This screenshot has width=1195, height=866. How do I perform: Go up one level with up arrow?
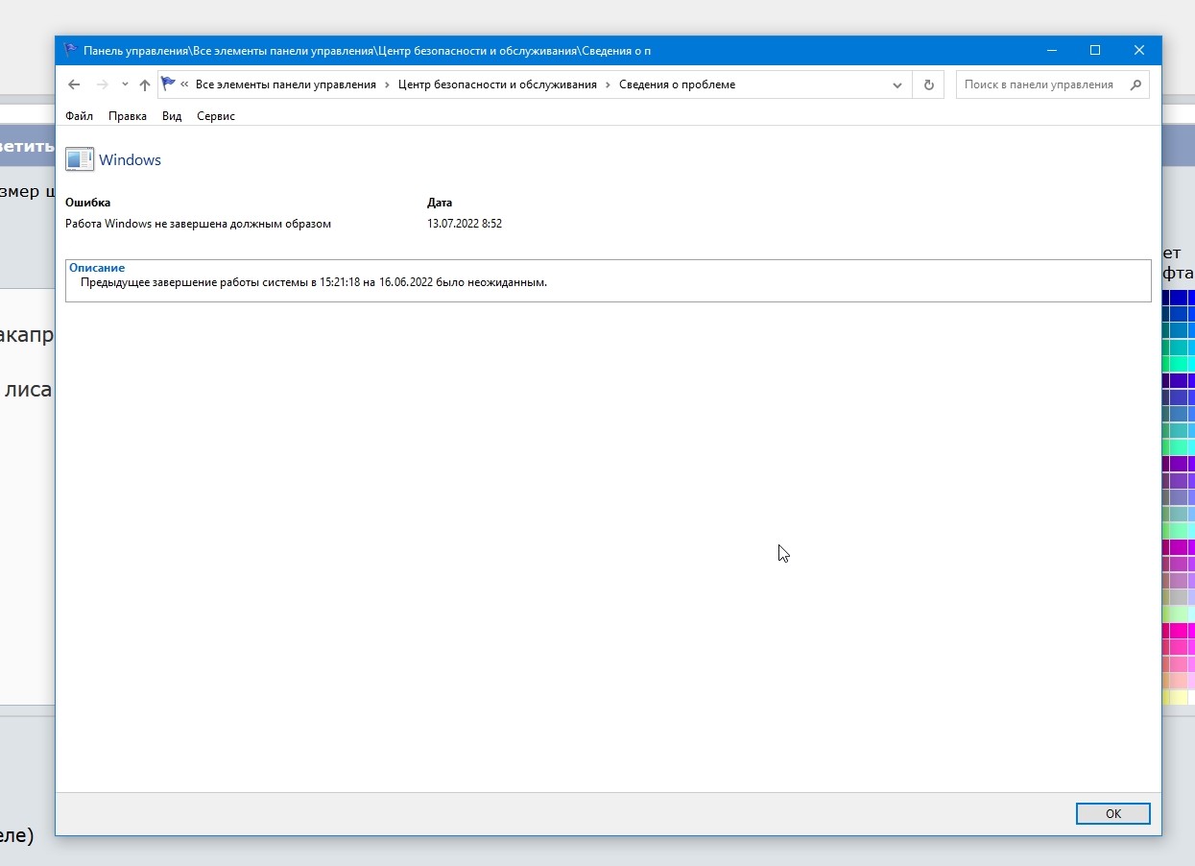tap(145, 84)
